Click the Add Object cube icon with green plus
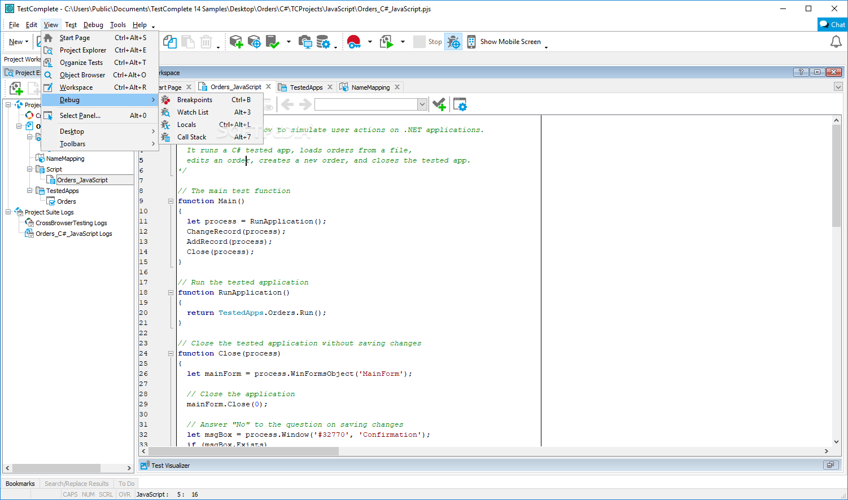848x500 pixels. (x=236, y=42)
